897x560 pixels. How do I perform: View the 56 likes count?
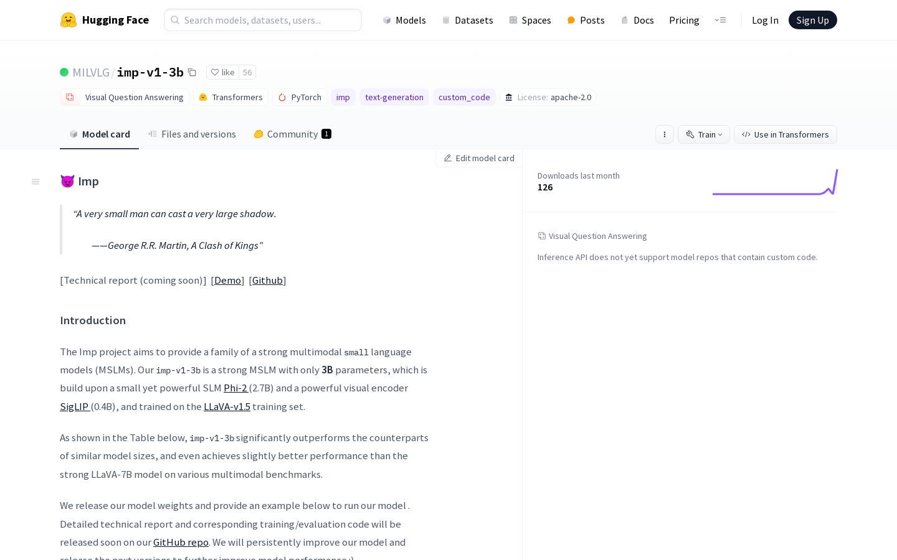[247, 72]
